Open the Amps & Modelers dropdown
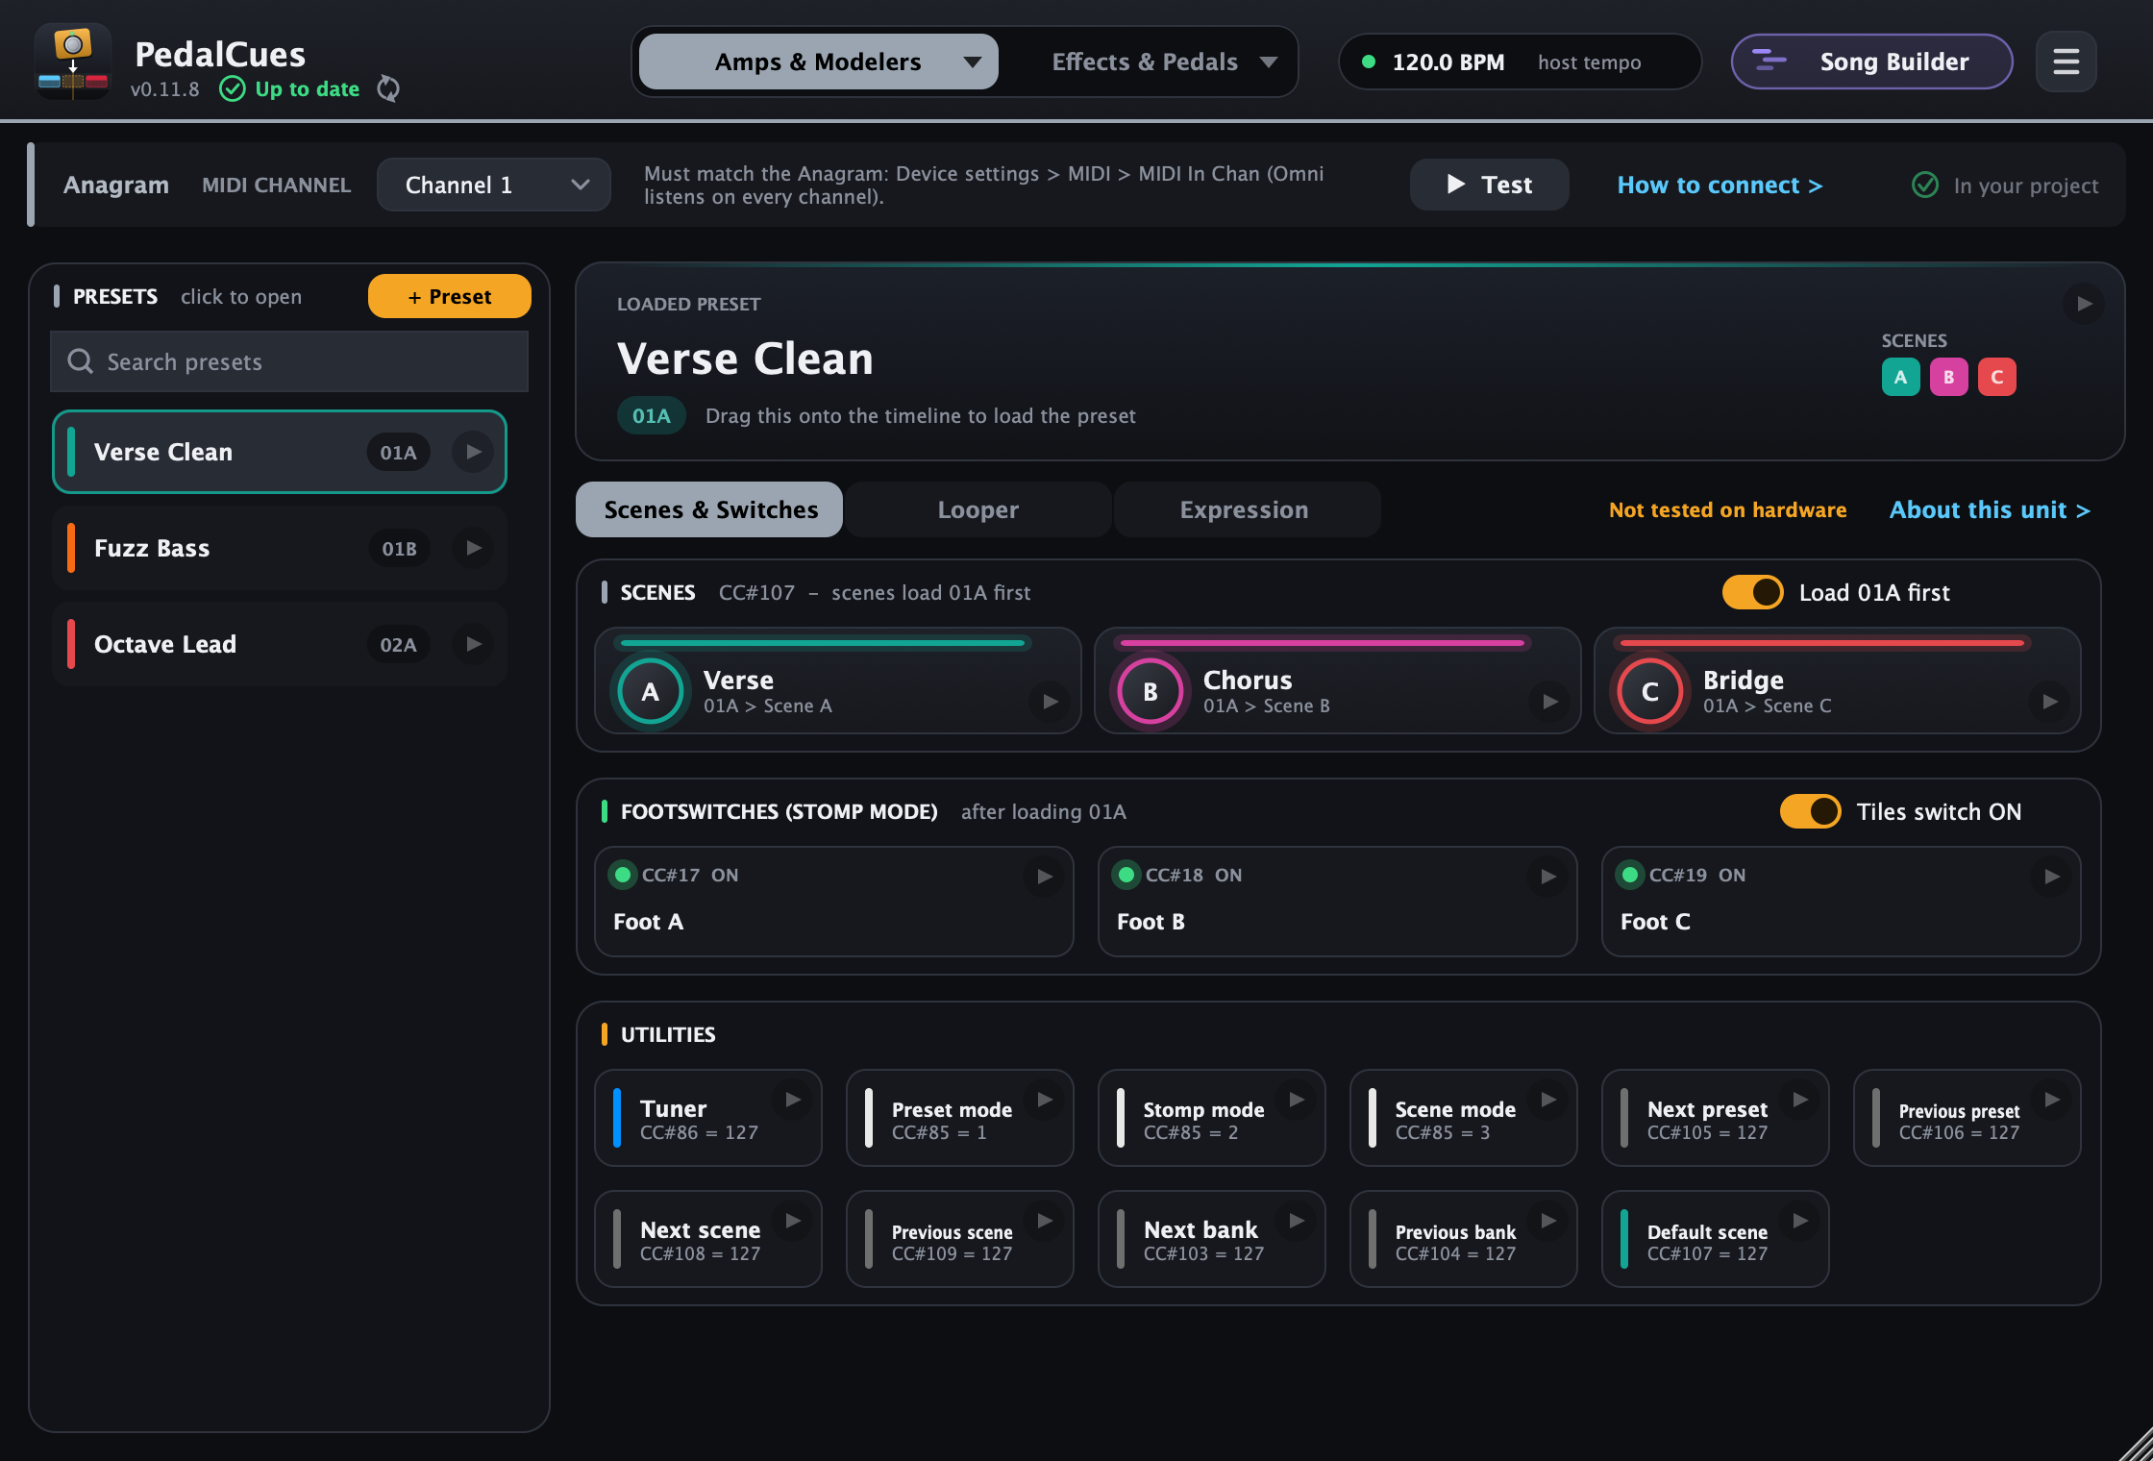This screenshot has height=1461, width=2153. tap(818, 62)
